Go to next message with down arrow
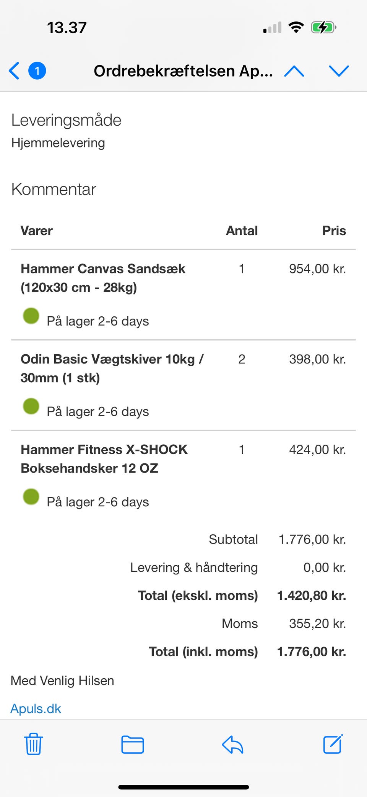The width and height of the screenshot is (367, 797). (x=339, y=71)
